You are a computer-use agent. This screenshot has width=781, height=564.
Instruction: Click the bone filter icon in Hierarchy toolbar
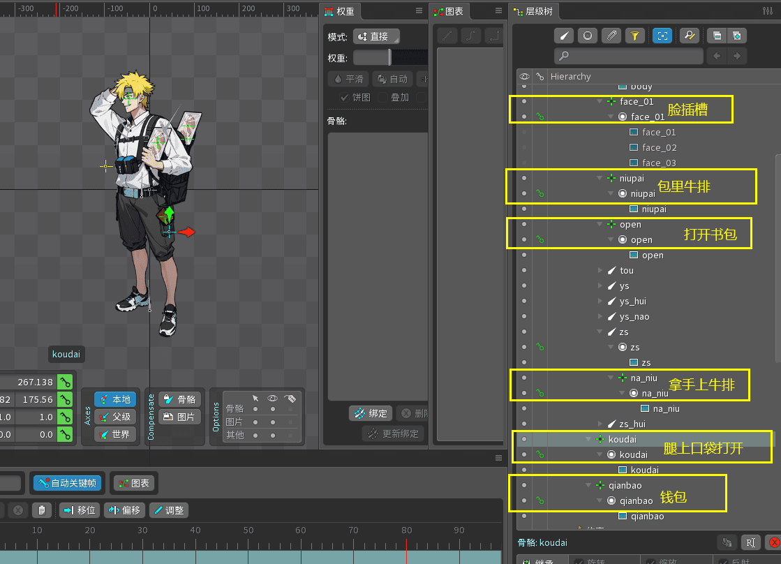pos(565,36)
